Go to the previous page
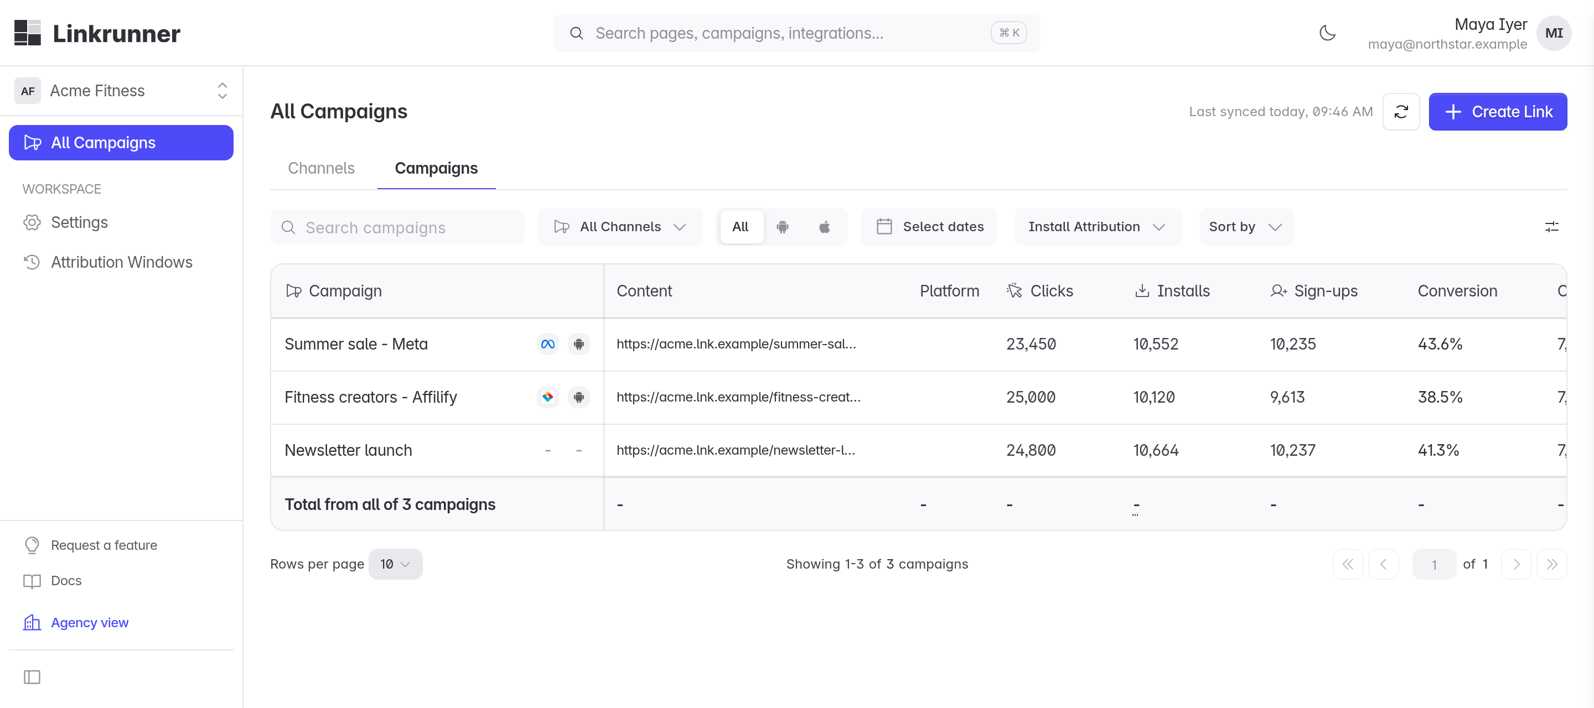 click(x=1384, y=564)
